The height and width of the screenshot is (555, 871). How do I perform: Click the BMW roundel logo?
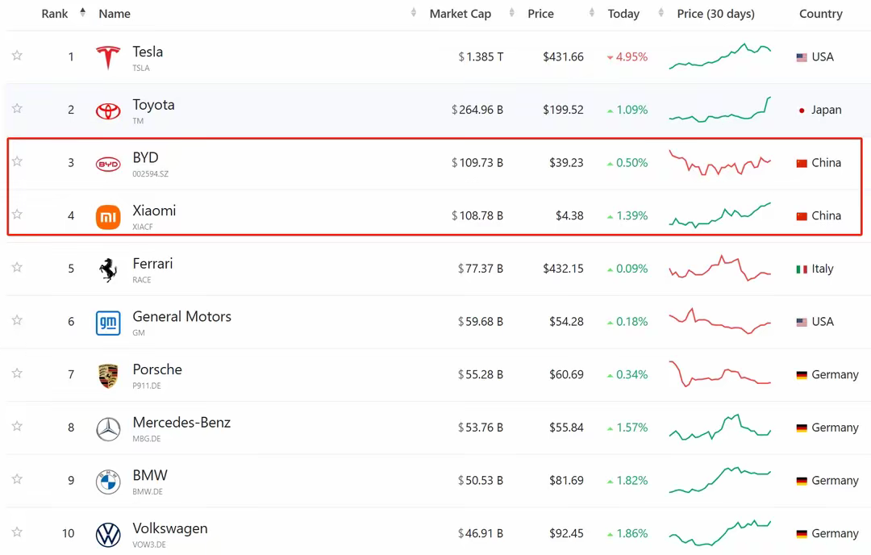pos(108,482)
